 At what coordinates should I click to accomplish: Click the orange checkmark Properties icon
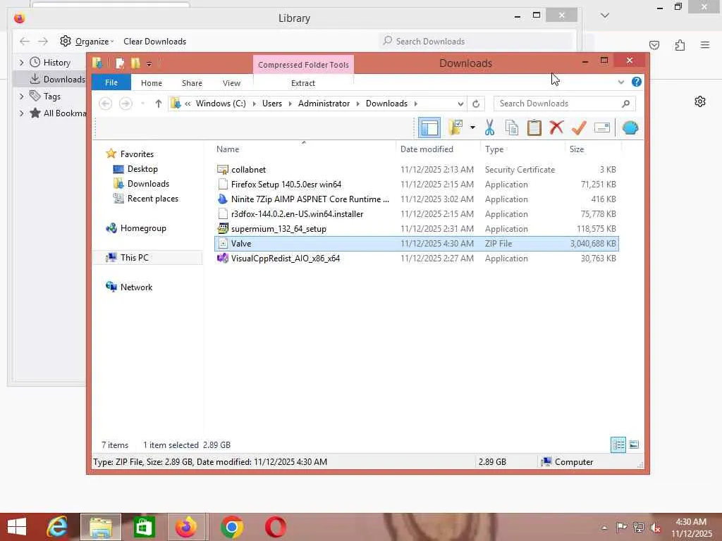579,128
